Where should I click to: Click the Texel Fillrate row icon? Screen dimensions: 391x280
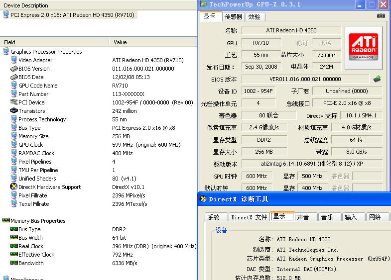pyautogui.click(x=14, y=204)
